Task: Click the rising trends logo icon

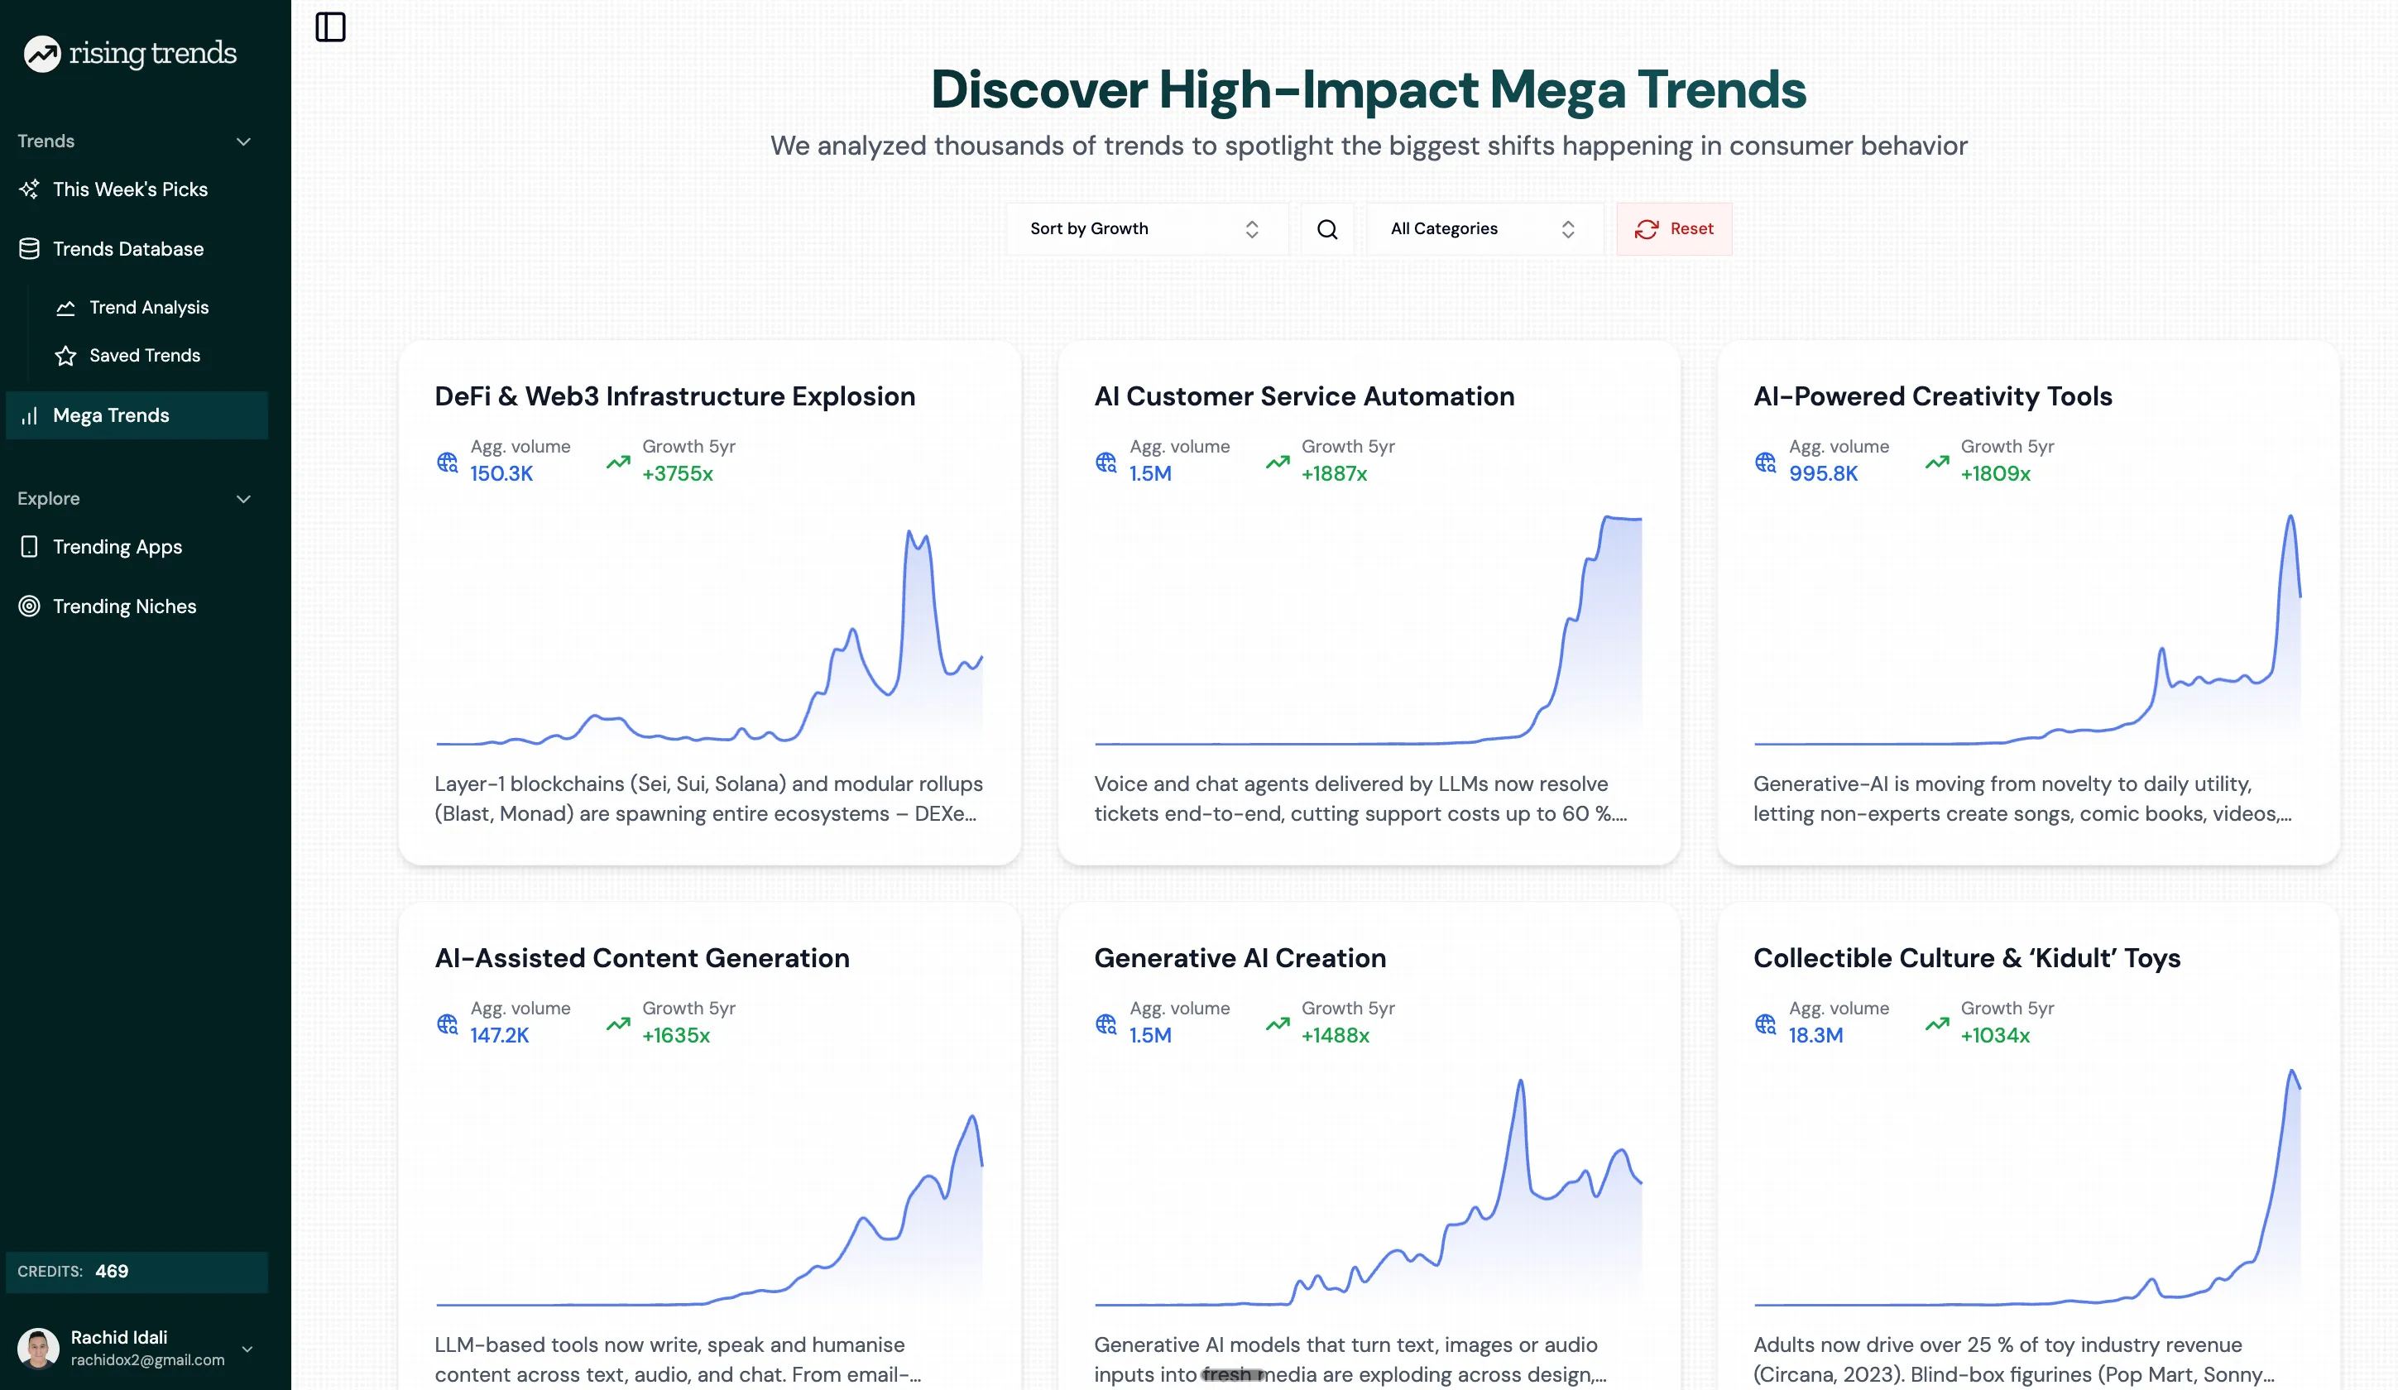Action: click(x=41, y=55)
